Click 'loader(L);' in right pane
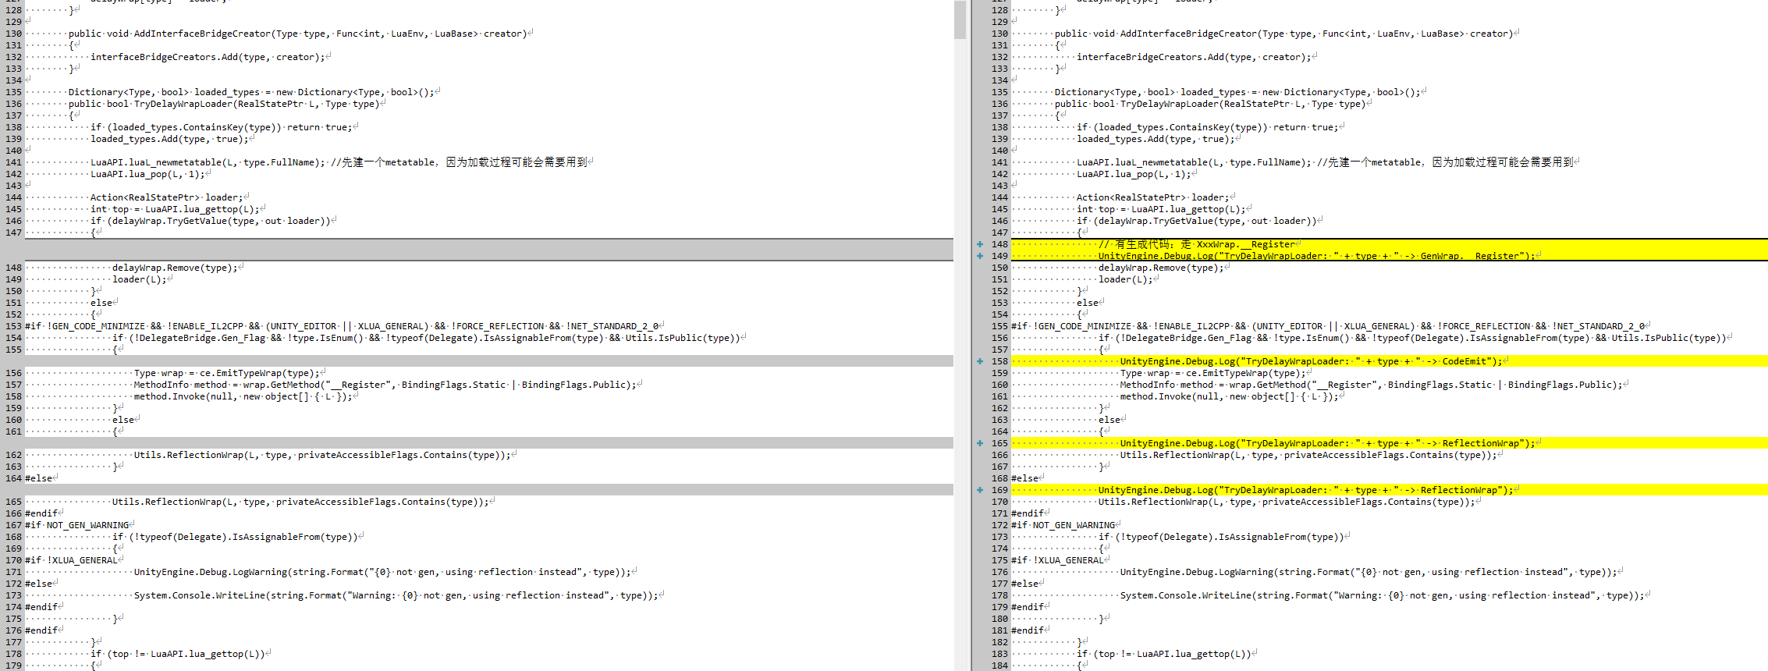 [1126, 279]
